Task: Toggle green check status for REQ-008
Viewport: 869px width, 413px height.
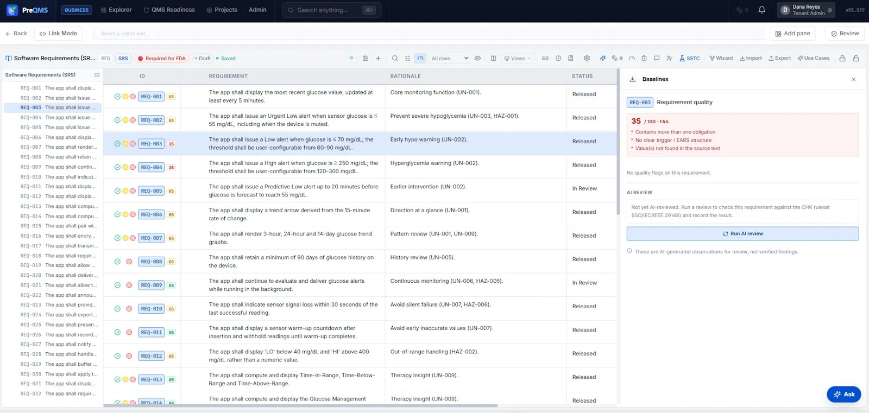Action: (117, 262)
